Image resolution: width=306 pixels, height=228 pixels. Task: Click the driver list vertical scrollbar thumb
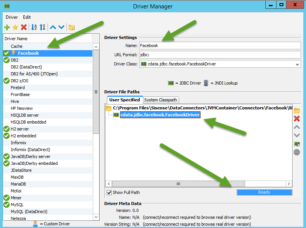click(x=96, y=92)
